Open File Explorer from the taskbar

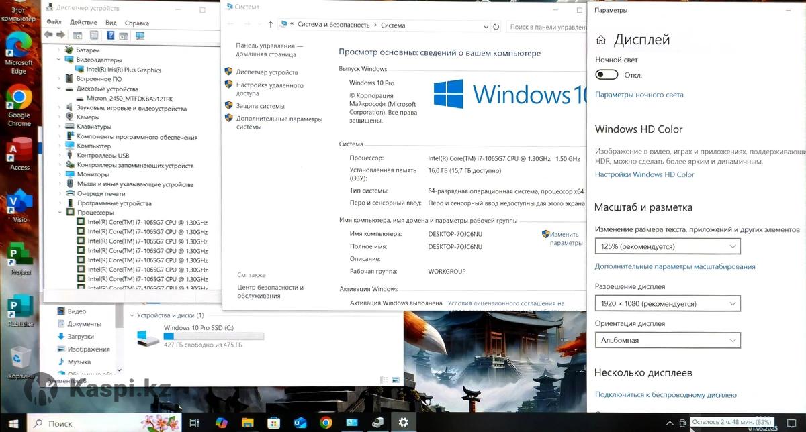coord(247,423)
